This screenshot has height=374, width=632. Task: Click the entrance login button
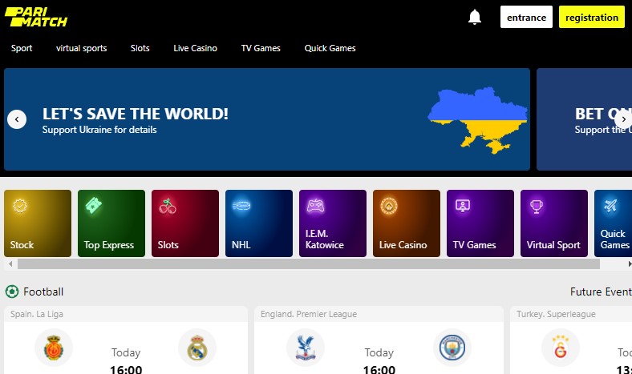pyautogui.click(x=526, y=17)
